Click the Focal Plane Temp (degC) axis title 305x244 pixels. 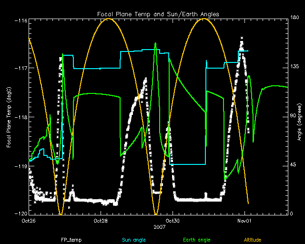point(9,117)
